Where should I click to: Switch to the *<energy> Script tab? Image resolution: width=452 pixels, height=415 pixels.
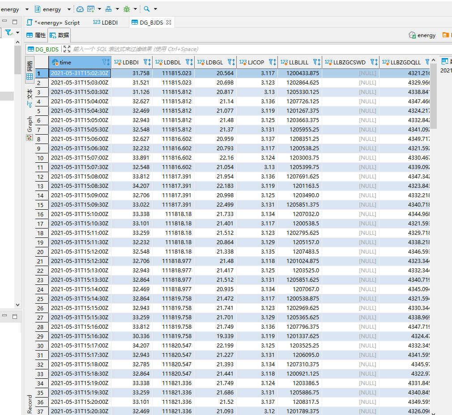53,22
